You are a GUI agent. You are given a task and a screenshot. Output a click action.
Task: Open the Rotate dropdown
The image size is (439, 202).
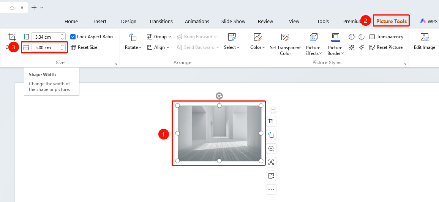point(133,47)
